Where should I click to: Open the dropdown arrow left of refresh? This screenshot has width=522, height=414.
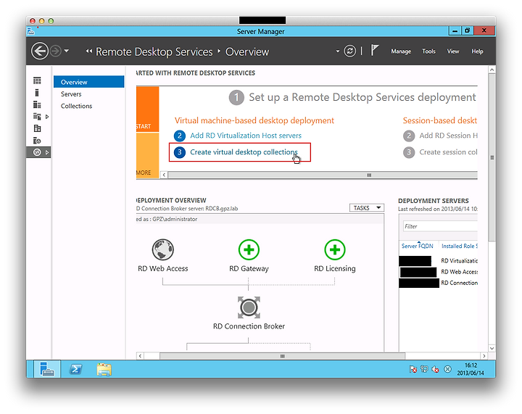338,51
